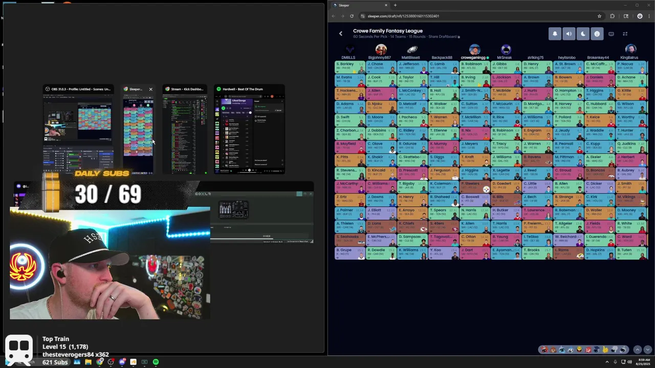Open Discord from the taskbar
The width and height of the screenshot is (655, 368).
tap(122, 362)
